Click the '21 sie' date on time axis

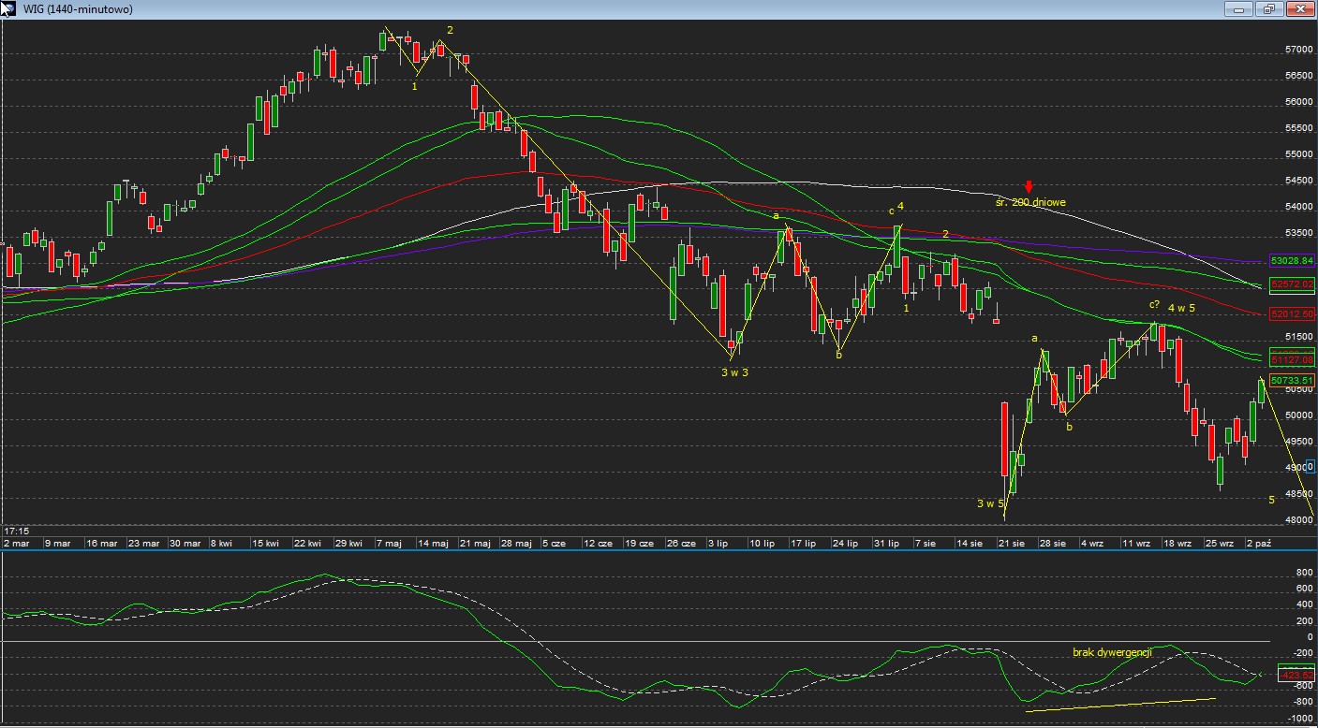(1010, 543)
